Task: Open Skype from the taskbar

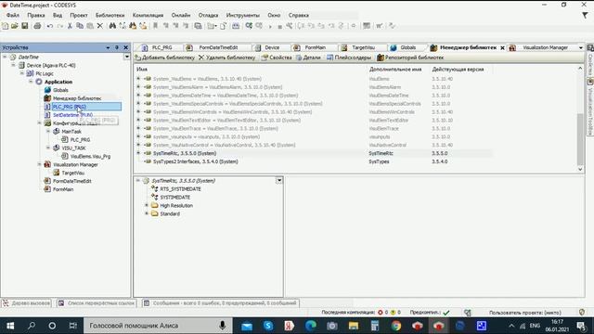Action: pos(268,326)
